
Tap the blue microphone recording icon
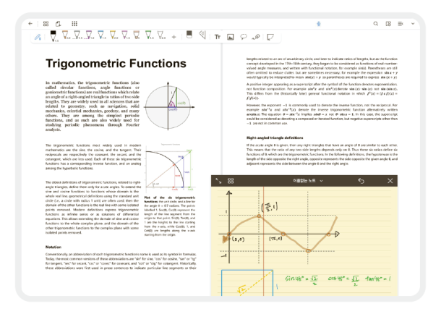(x=319, y=24)
